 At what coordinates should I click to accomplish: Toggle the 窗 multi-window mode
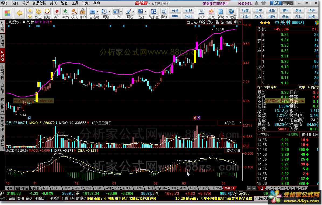tap(222, 22)
